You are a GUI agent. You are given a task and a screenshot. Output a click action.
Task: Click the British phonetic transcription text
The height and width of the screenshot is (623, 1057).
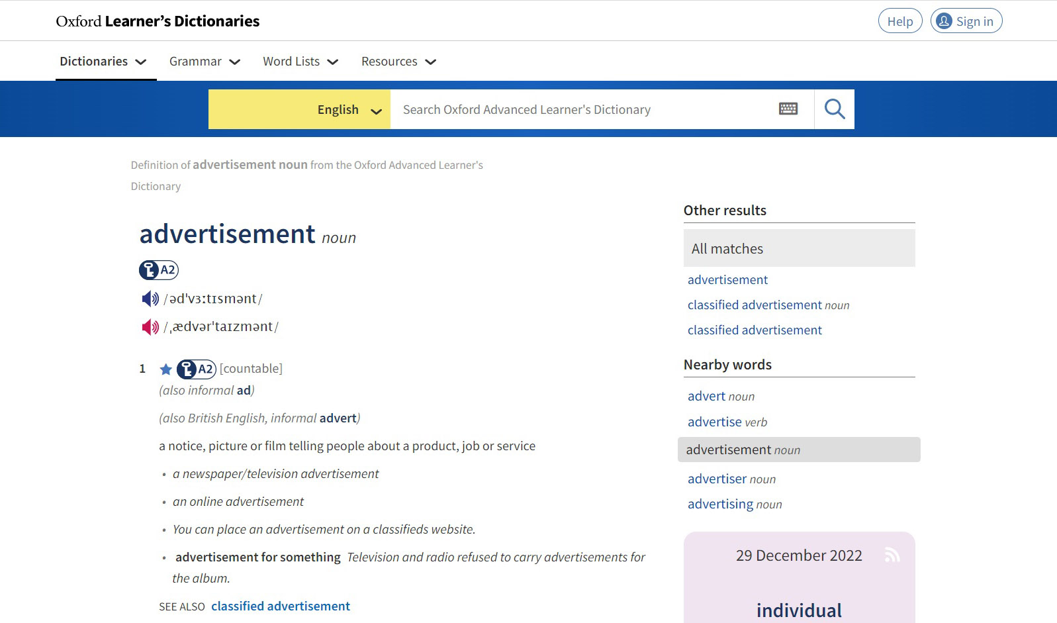pos(213,299)
